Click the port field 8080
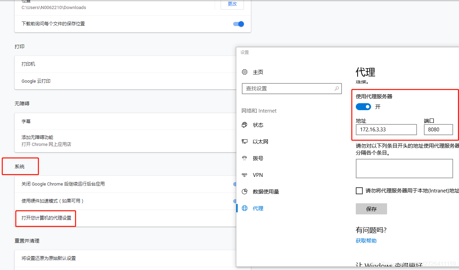 (x=438, y=130)
